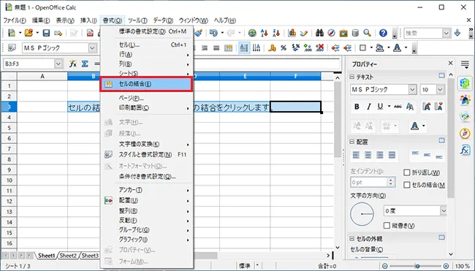Screen dimensions: 475x271
Task: Collapse the テキスト section in sidebar
Action: point(352,77)
